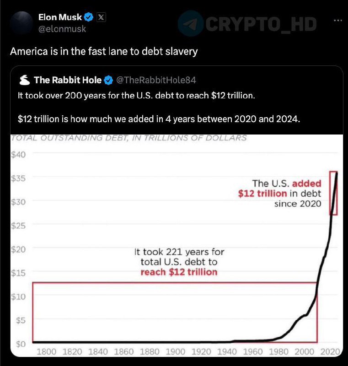Click The Rabbit Hole rabbit avatar icon
Viewport: 348px width, 366px height.
coord(25,80)
